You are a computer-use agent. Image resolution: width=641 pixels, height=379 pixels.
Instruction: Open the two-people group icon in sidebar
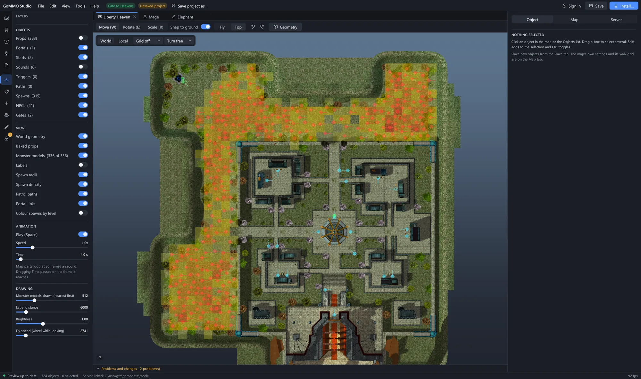[6, 115]
